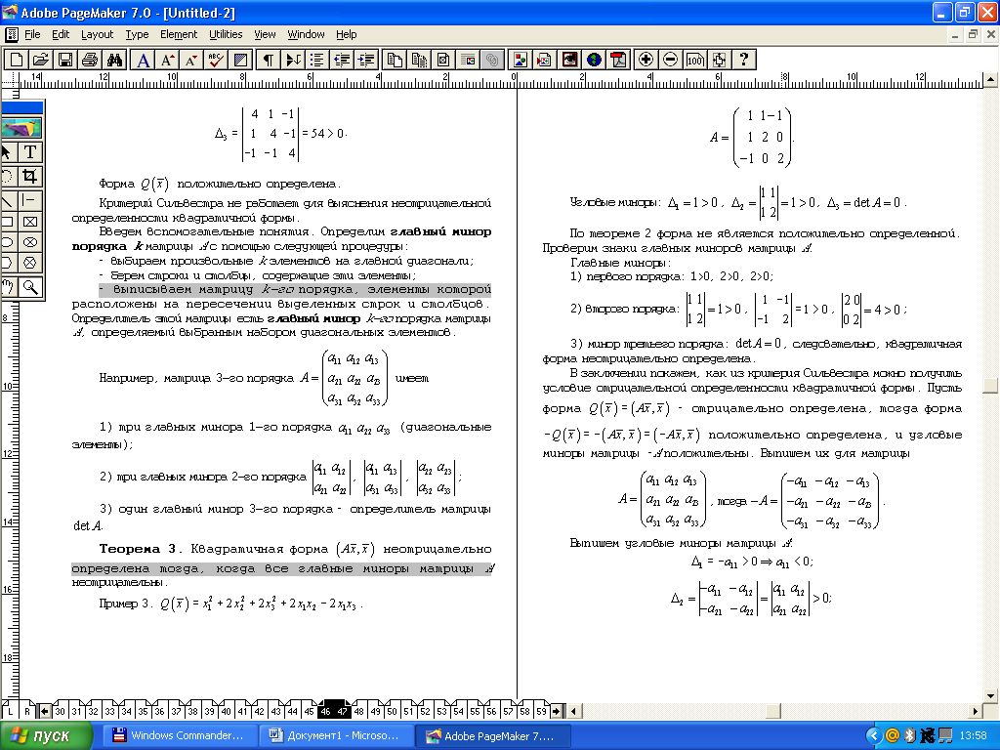Viewport: 1000px width, 750px height.
Task: Open the Frame Options toolbar icon
Action: [x=443, y=60]
